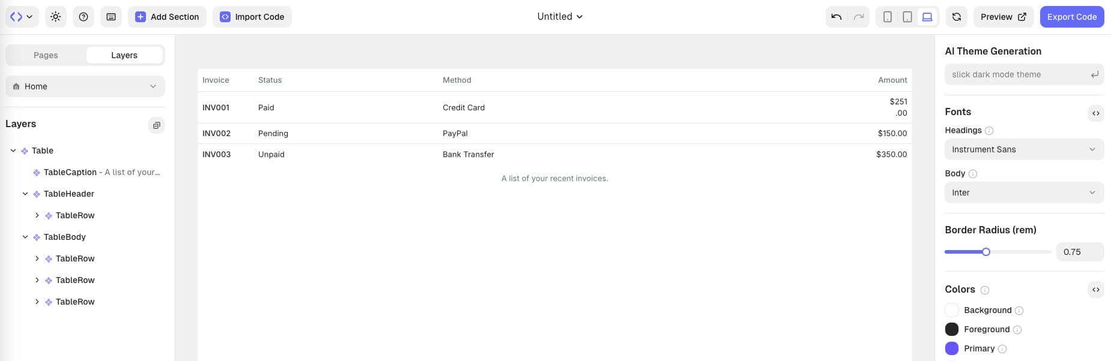Open the help question mark icon
The image size is (1111, 361).
coord(83,17)
